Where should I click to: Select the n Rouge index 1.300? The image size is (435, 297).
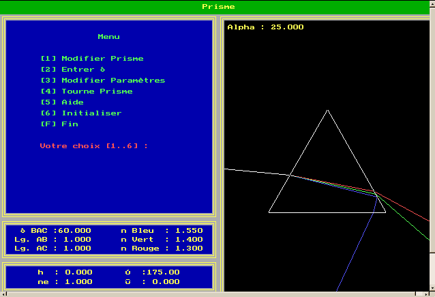(x=188, y=249)
